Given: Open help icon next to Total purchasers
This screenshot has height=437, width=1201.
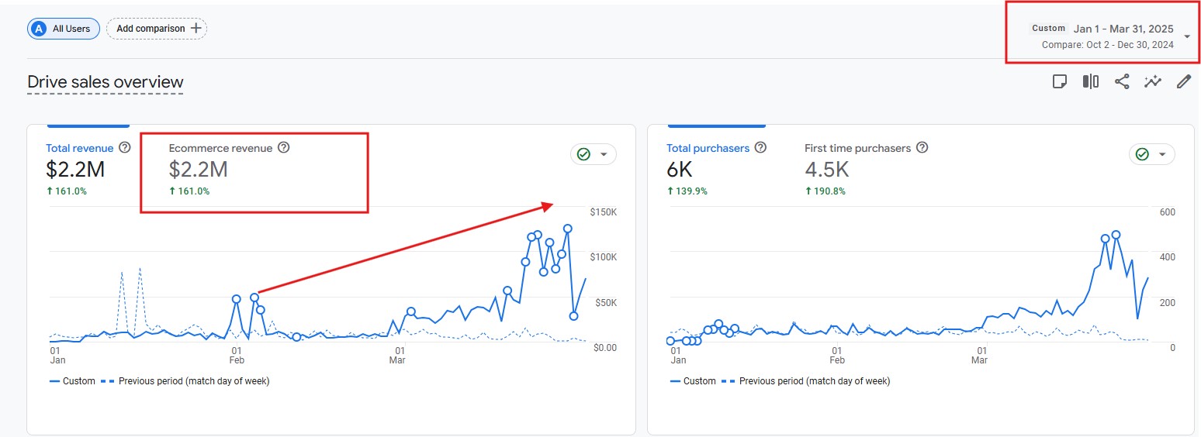Looking at the screenshot, I should [761, 147].
